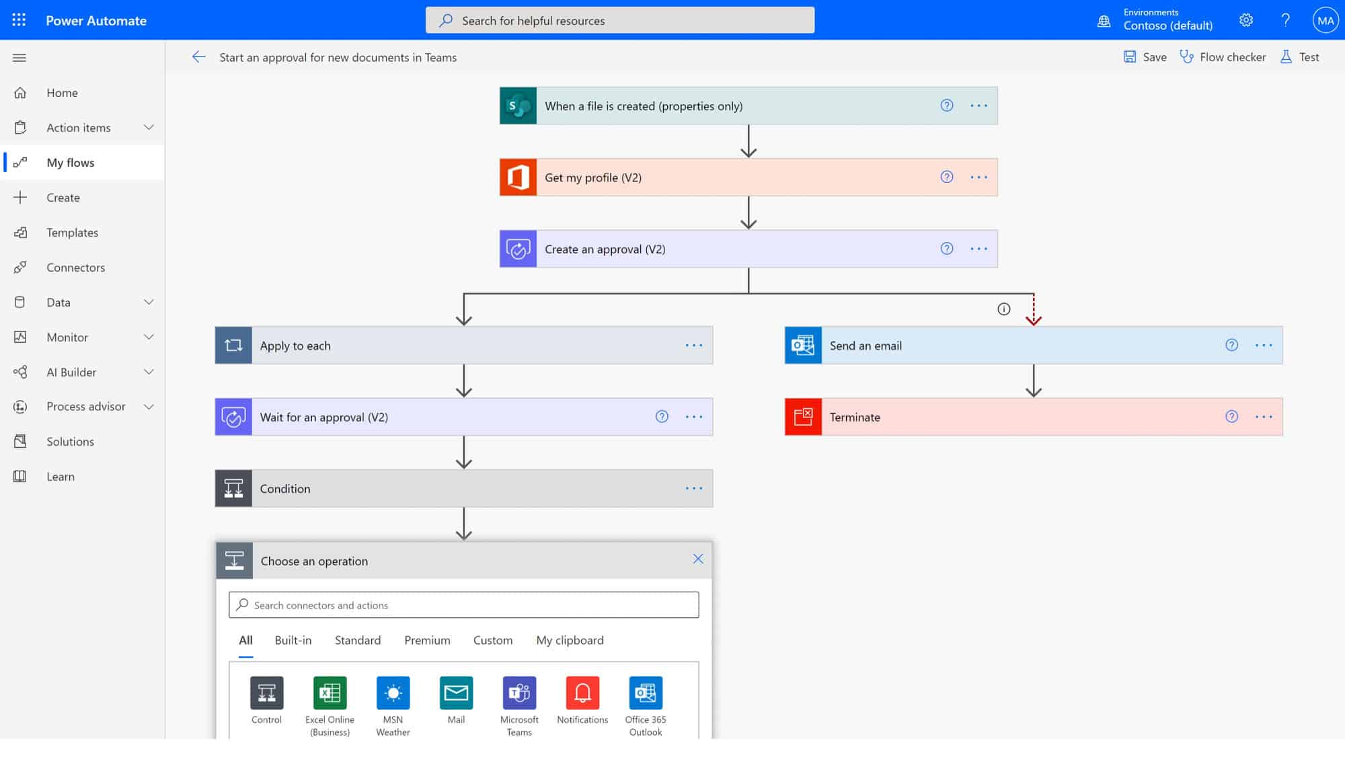
Task: Select the Notifications connector icon
Action: click(x=582, y=692)
